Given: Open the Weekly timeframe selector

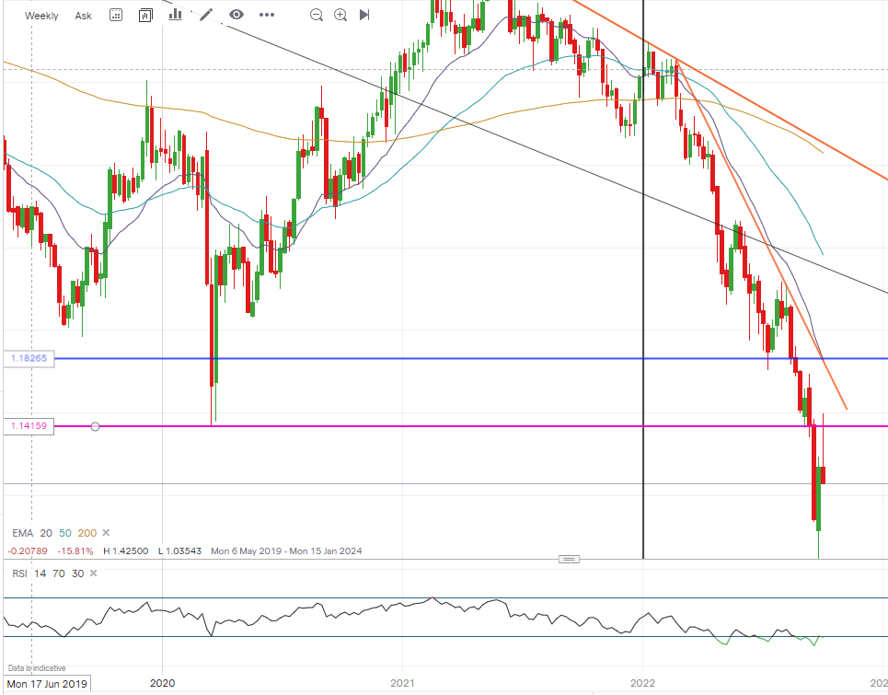Looking at the screenshot, I should (x=41, y=16).
